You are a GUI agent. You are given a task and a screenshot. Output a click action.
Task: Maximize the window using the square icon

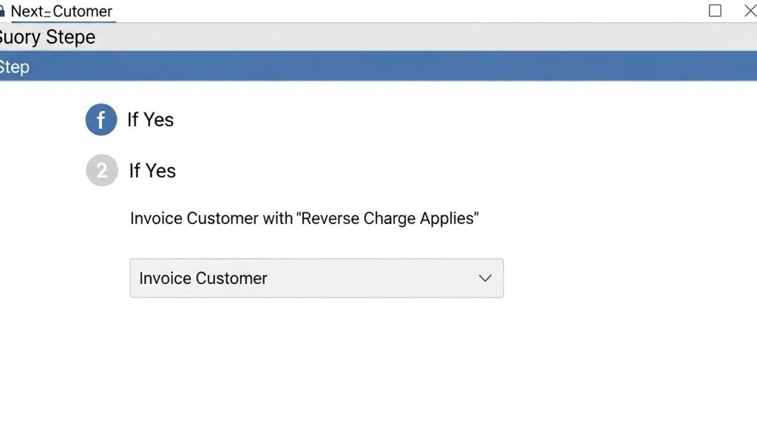(x=715, y=10)
